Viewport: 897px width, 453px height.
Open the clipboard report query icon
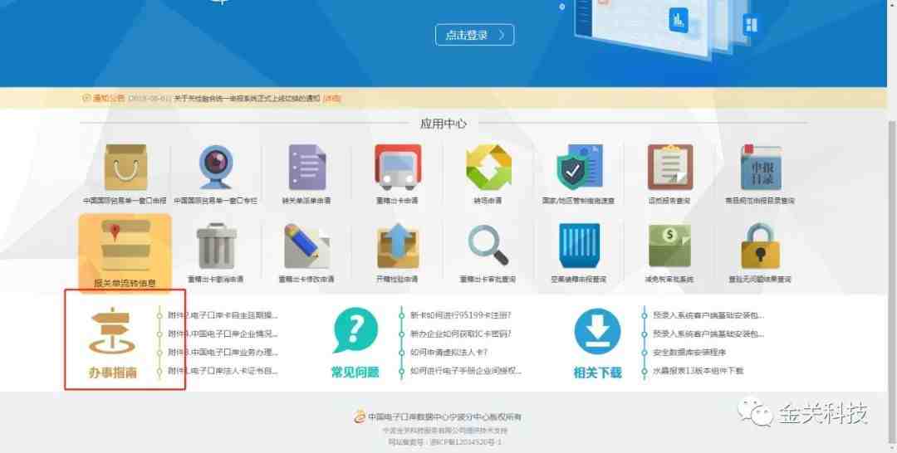[x=669, y=168]
